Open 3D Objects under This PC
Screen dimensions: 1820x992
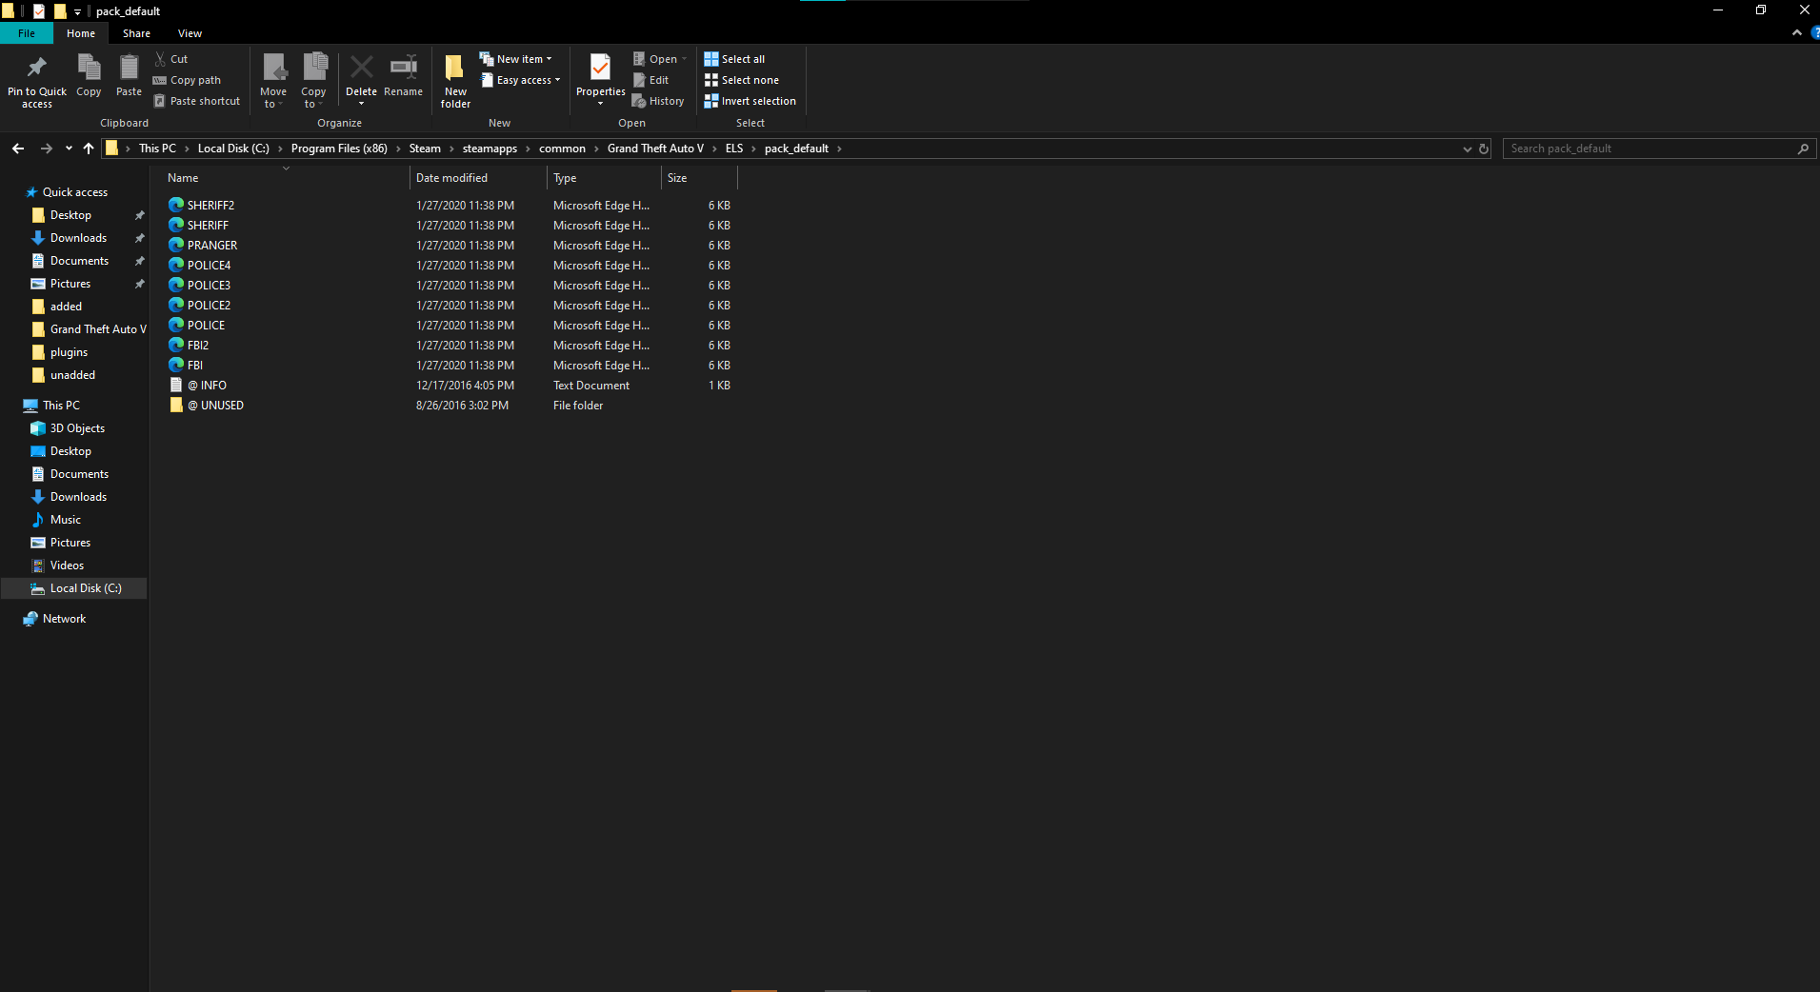coord(77,428)
